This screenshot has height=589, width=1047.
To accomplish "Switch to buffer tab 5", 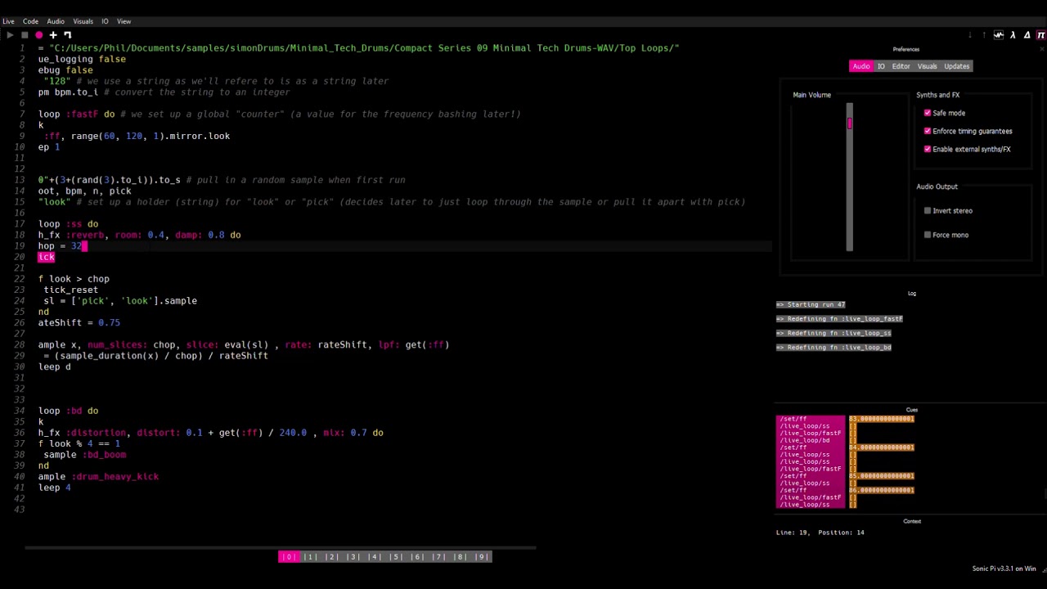I will pos(395,557).
